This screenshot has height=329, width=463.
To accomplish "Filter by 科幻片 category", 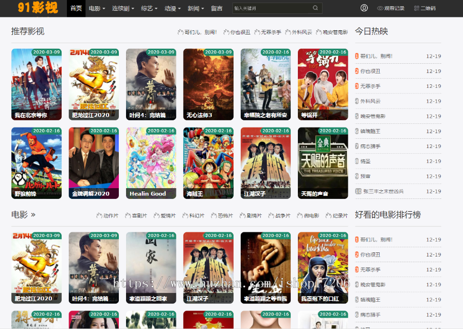I will [193, 216].
